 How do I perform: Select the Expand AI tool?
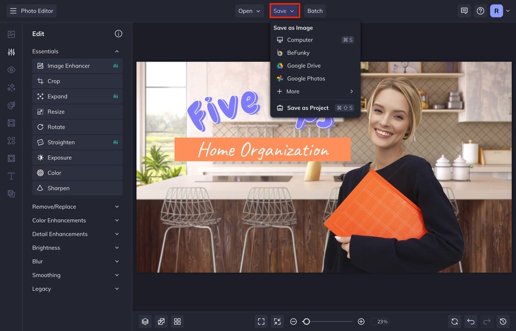tap(77, 96)
